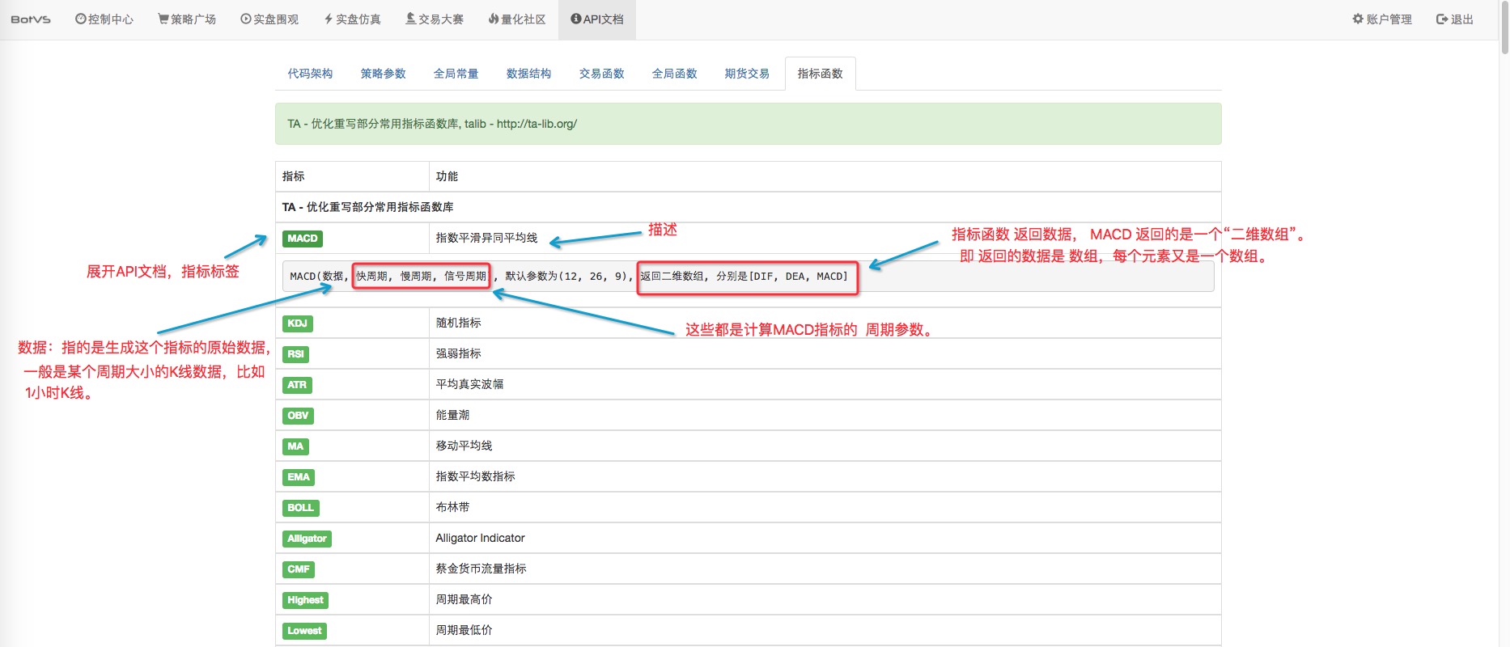Switch to the 期货交易 tab

747,74
